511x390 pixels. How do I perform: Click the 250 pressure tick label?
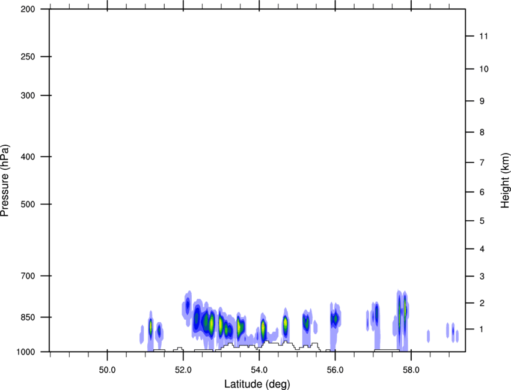tap(28, 56)
